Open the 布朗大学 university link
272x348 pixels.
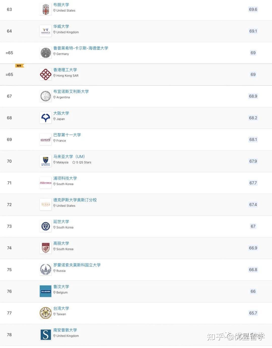[x=60, y=5]
